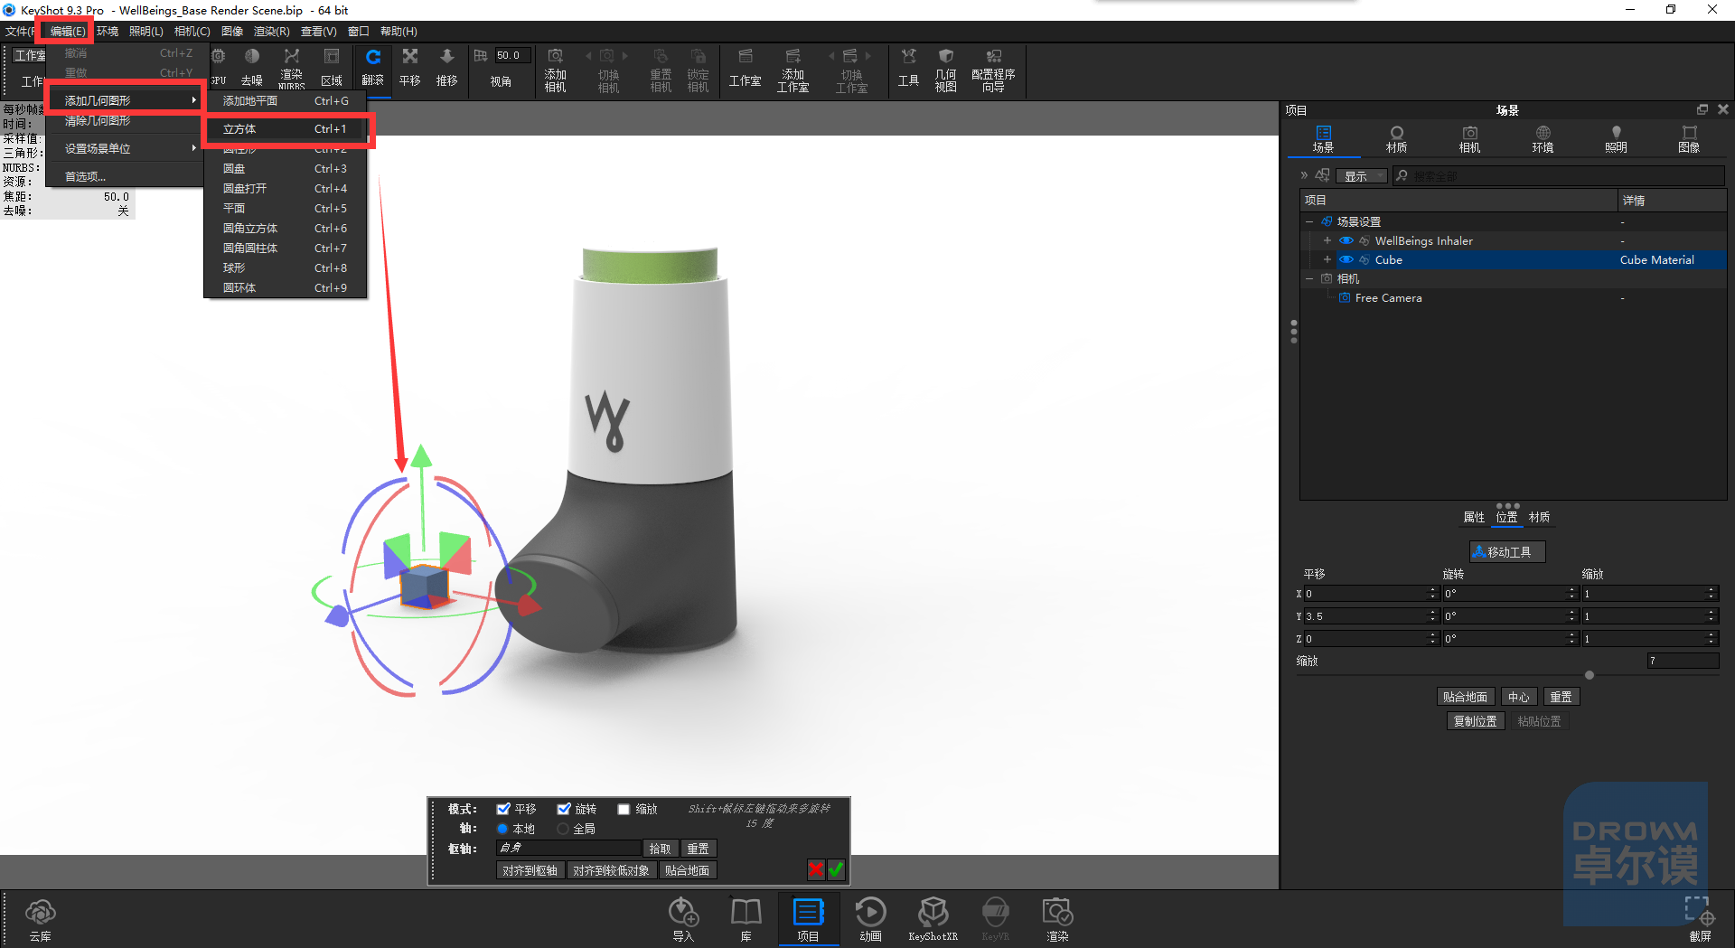Click the 拾取 (Pick) pivot button
This screenshot has height=948, width=1735.
pos(660,849)
